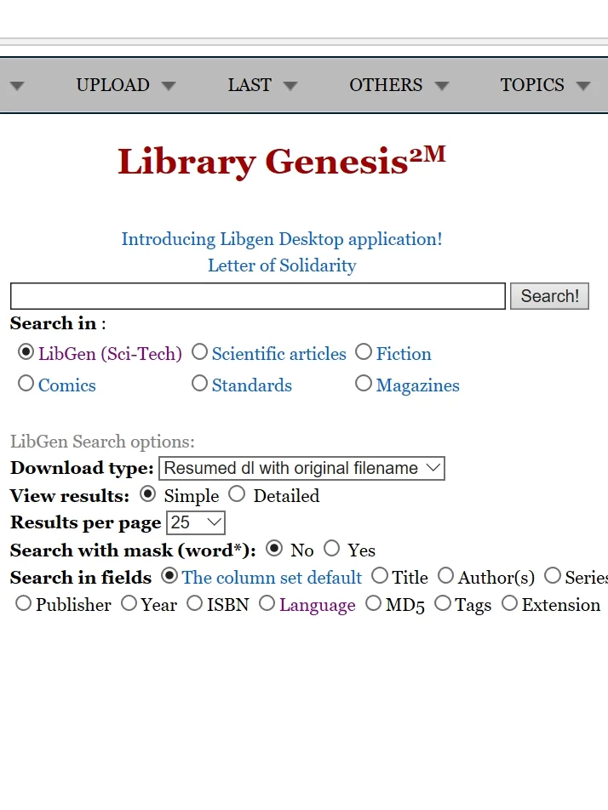Focus the main search text box
The height and width of the screenshot is (810, 608).
258,296
